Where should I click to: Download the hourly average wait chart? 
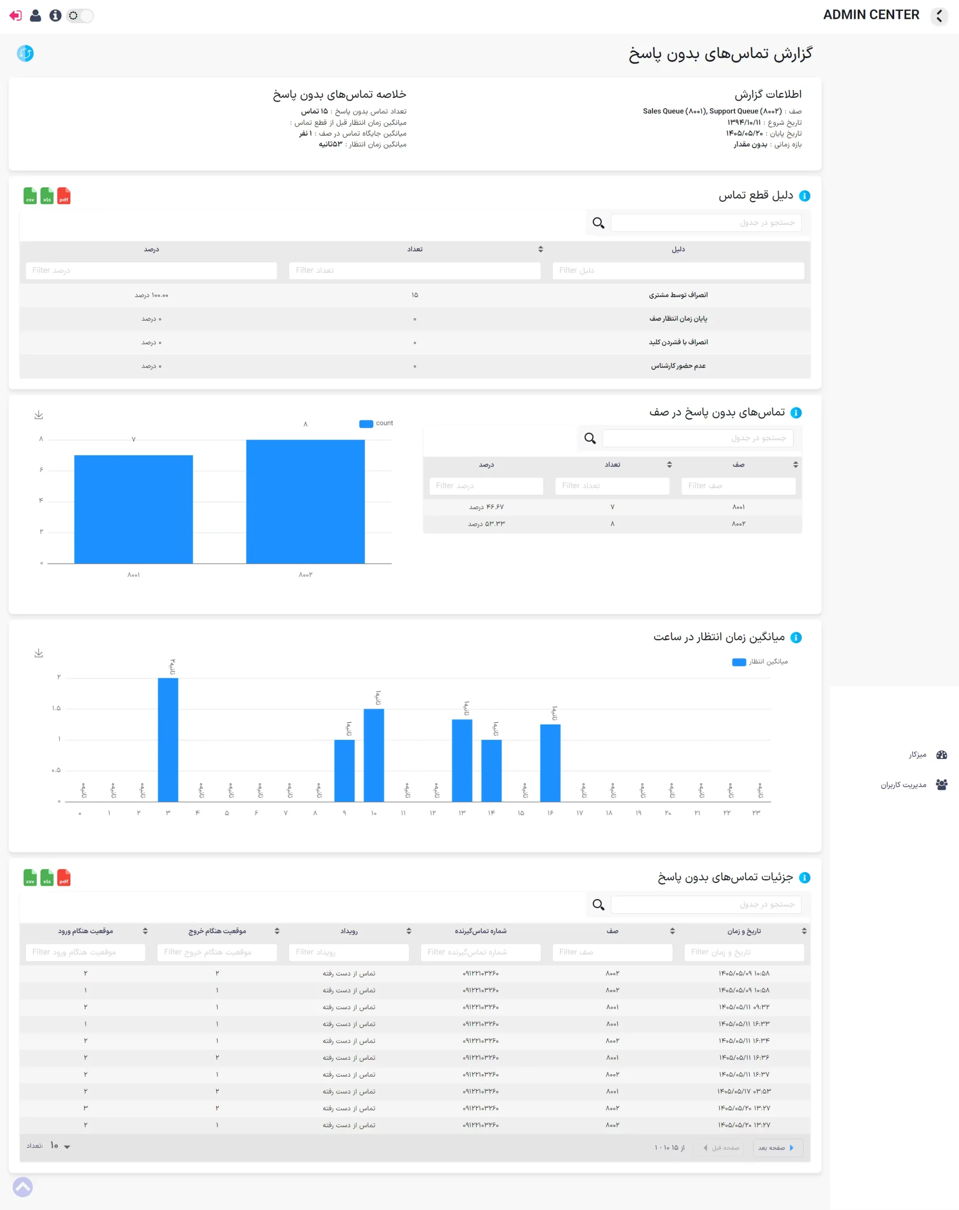pos(39,653)
